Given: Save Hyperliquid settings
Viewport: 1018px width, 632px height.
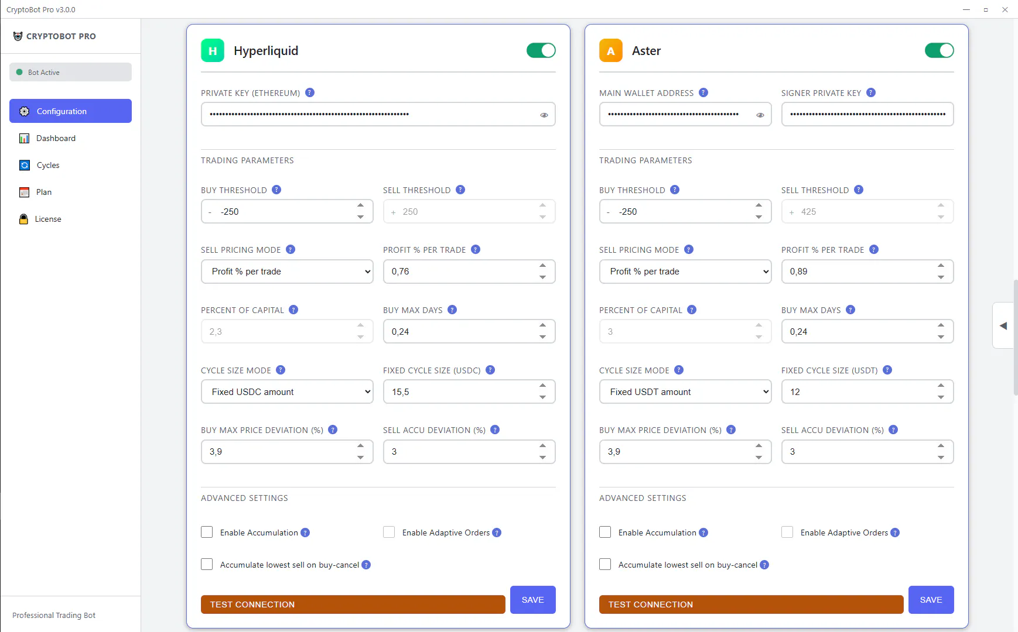Looking at the screenshot, I should [533, 600].
